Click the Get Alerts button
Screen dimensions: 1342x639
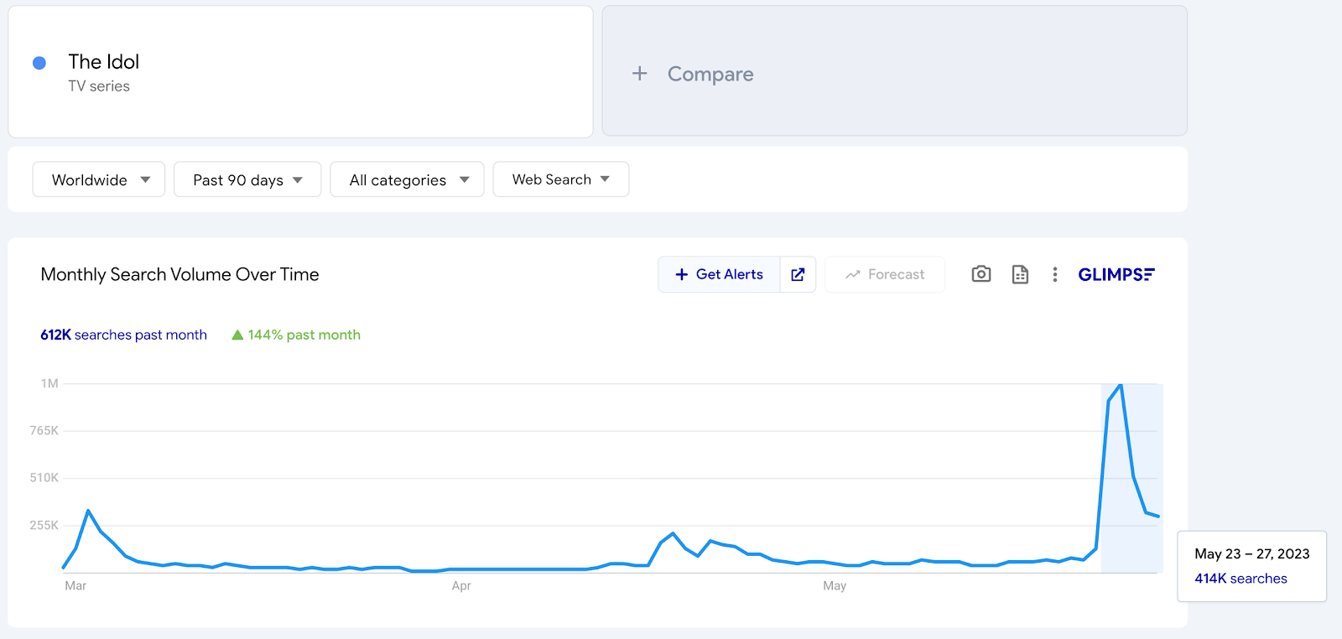[x=720, y=274]
